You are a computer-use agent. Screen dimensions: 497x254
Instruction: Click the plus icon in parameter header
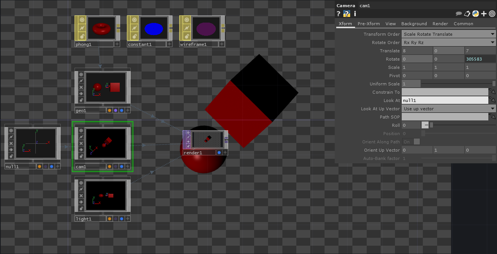pos(484,14)
